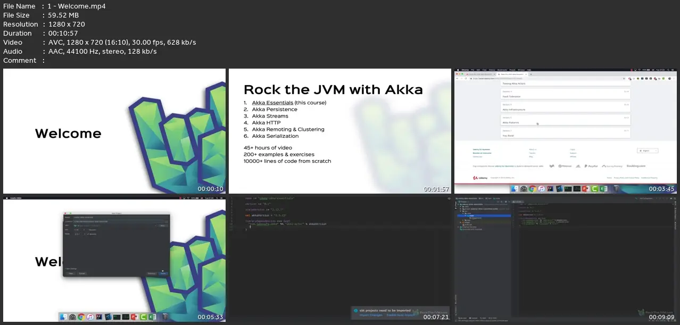Click the info icon on the sbt import notification

coord(355,311)
